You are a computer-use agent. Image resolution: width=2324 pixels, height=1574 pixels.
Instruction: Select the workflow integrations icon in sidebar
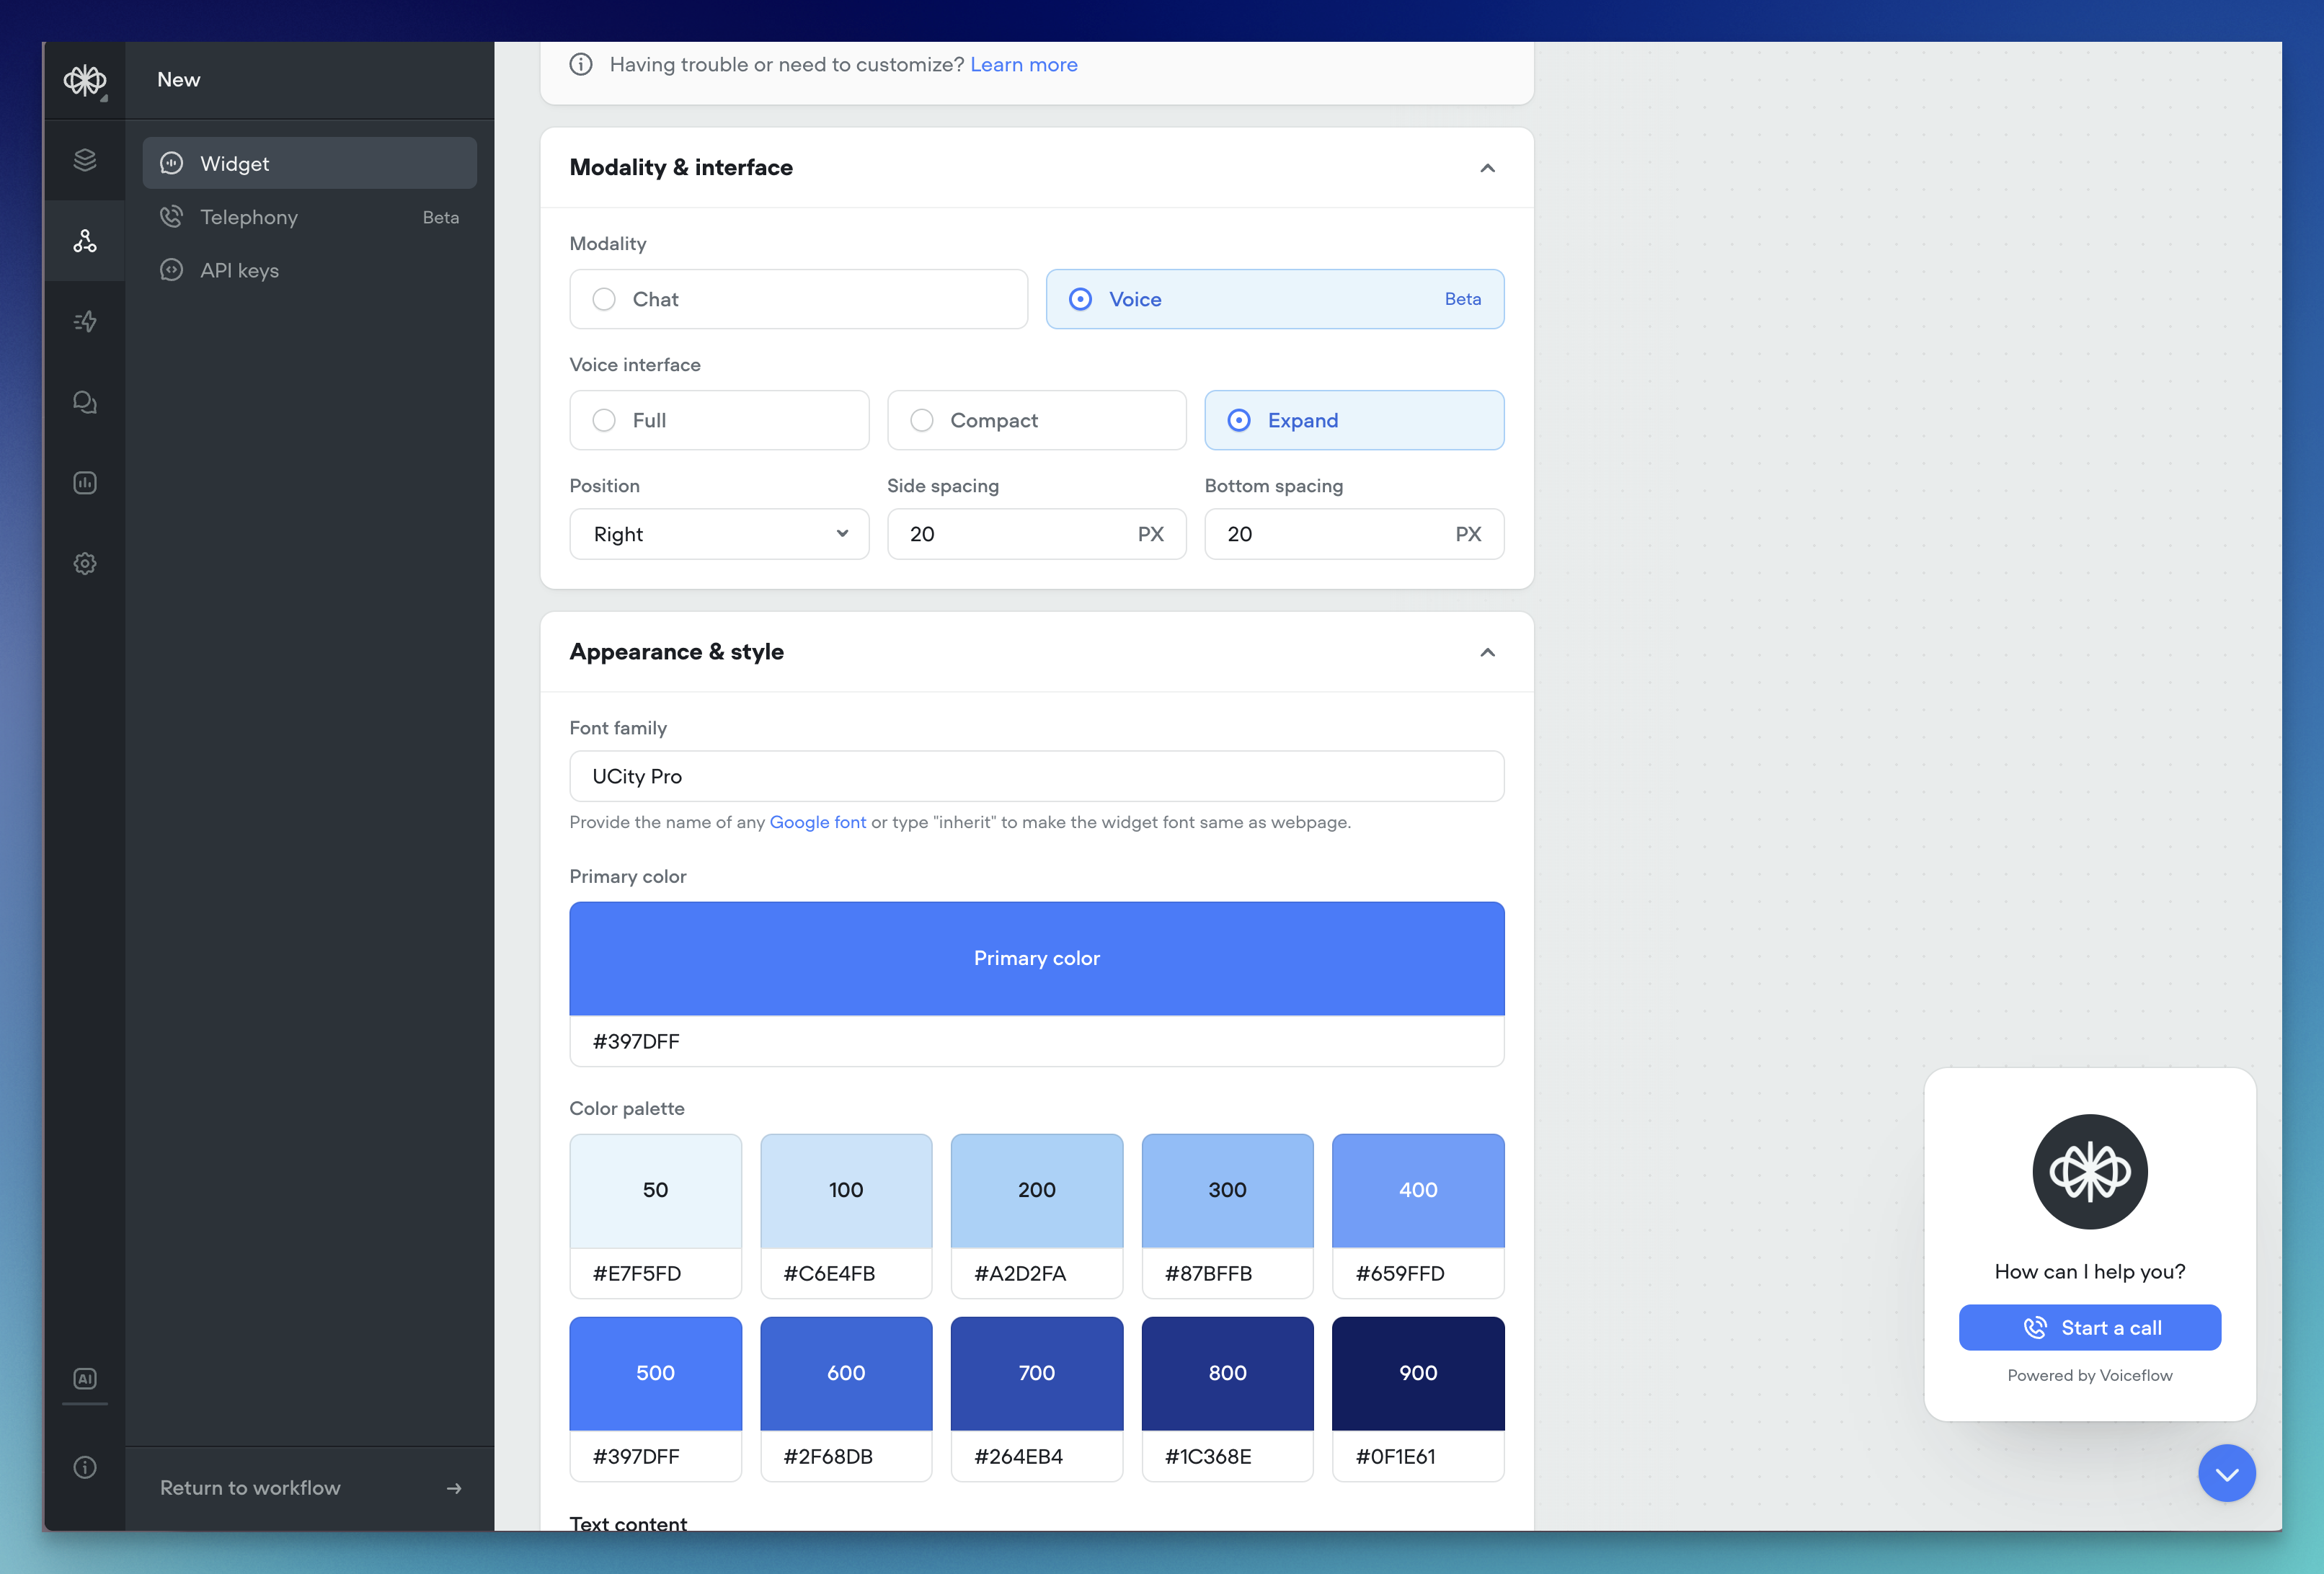85,240
